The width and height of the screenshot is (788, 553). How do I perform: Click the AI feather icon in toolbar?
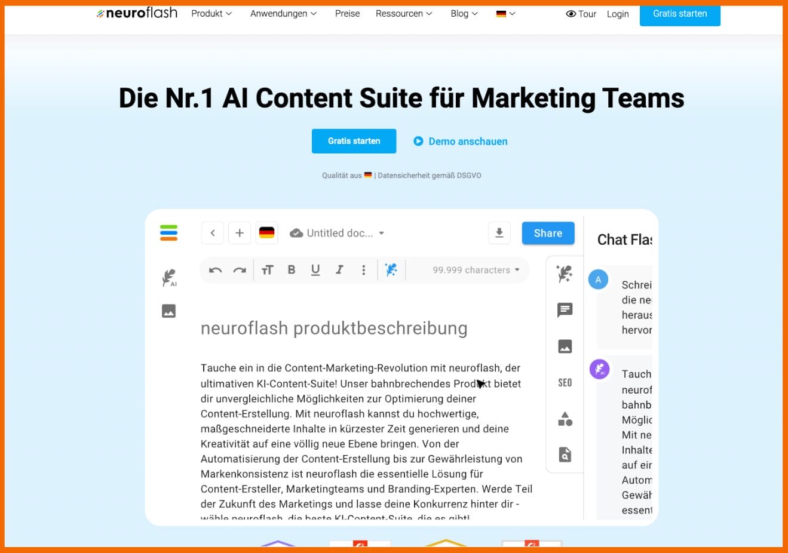[x=391, y=270]
